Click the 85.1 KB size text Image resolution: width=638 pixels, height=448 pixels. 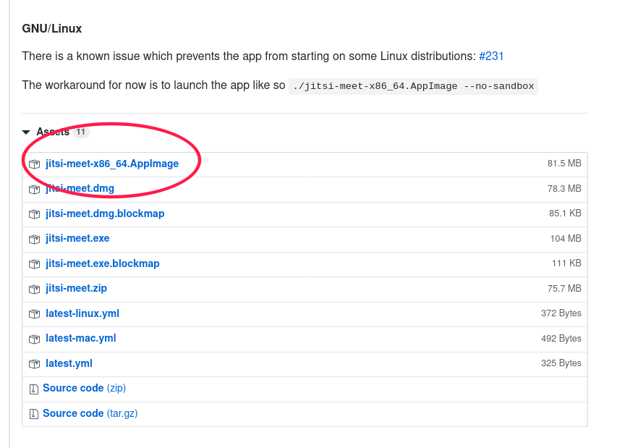[565, 214]
